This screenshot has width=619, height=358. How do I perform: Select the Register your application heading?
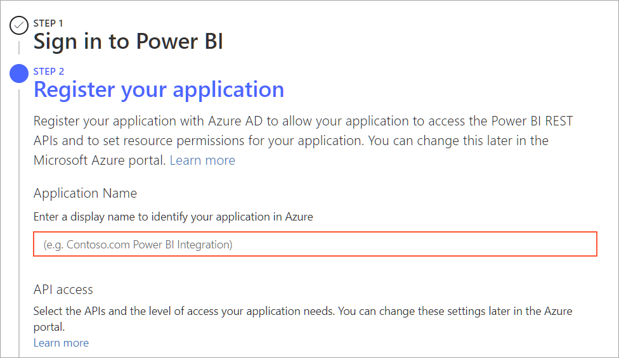point(159,89)
